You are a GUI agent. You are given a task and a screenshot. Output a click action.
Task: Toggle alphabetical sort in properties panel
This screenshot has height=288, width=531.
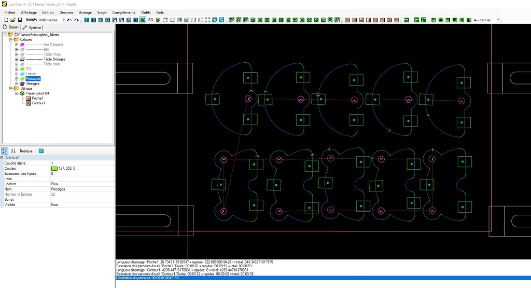[x=13, y=151]
